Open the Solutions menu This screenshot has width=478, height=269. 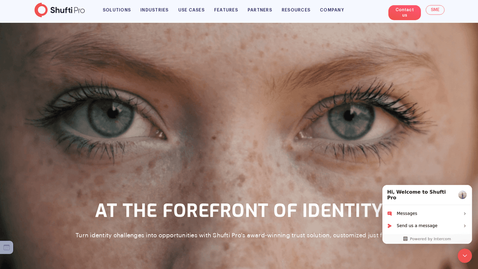117,10
